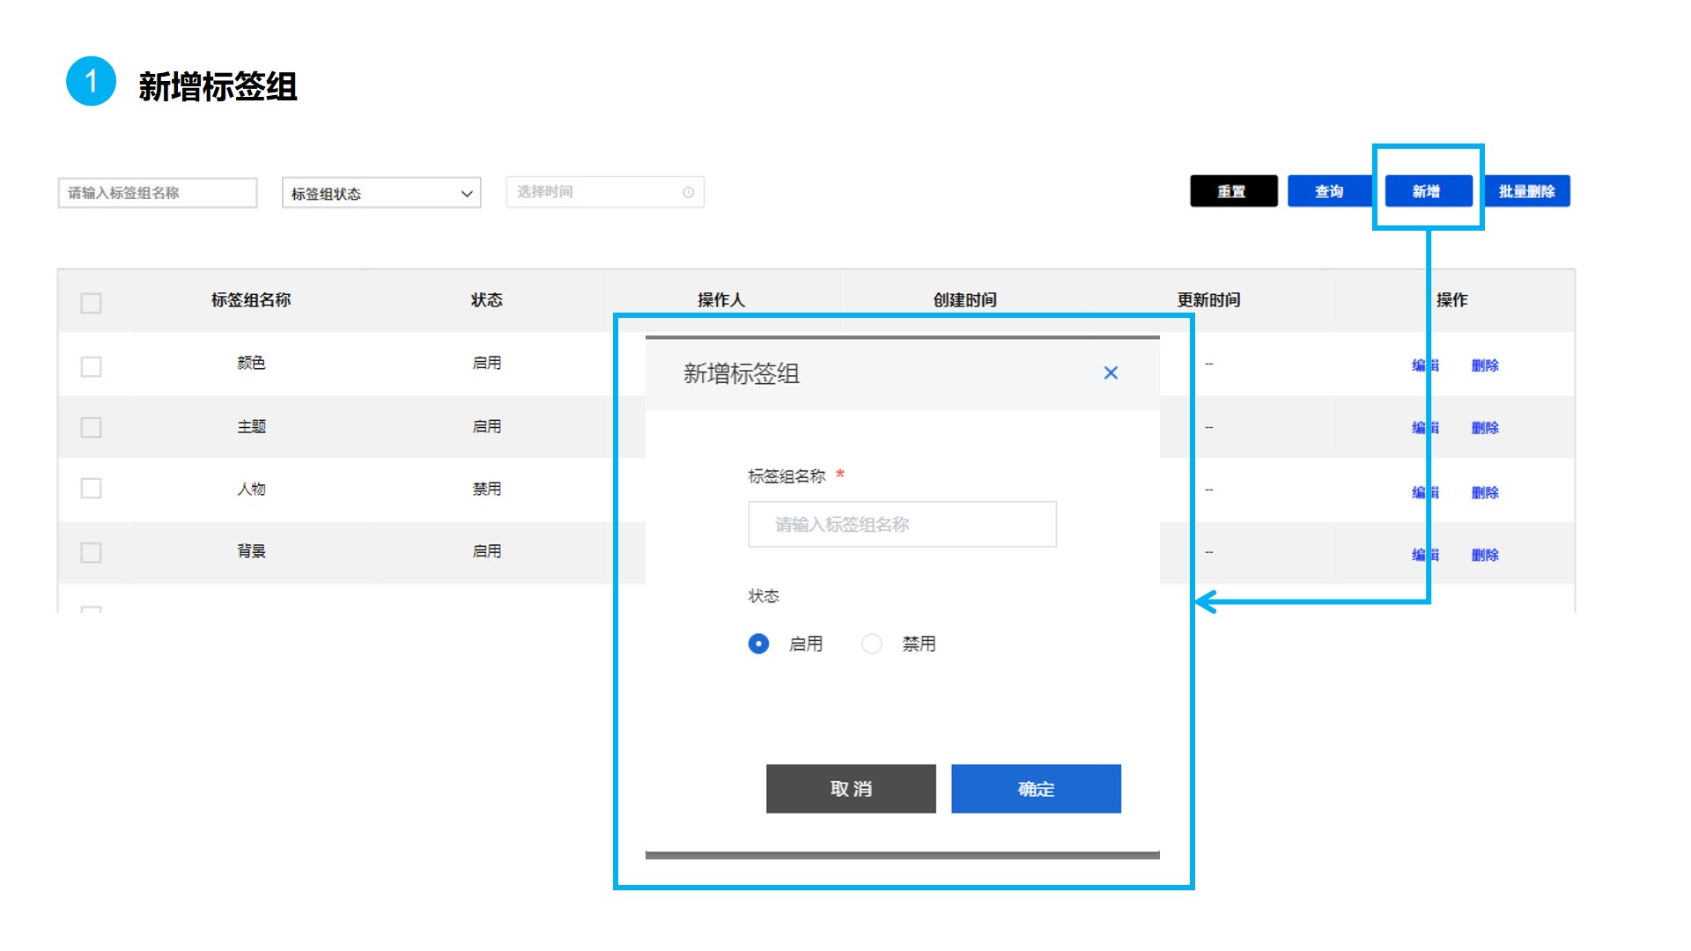Click the 确定 confirm button
Viewport: 1691px width, 951px height.
tap(1036, 789)
